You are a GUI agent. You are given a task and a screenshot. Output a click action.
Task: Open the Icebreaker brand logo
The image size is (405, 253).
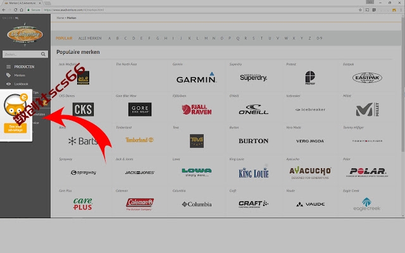[x=310, y=109]
